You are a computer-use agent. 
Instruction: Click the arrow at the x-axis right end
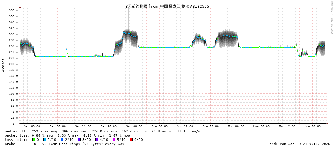click(327, 123)
